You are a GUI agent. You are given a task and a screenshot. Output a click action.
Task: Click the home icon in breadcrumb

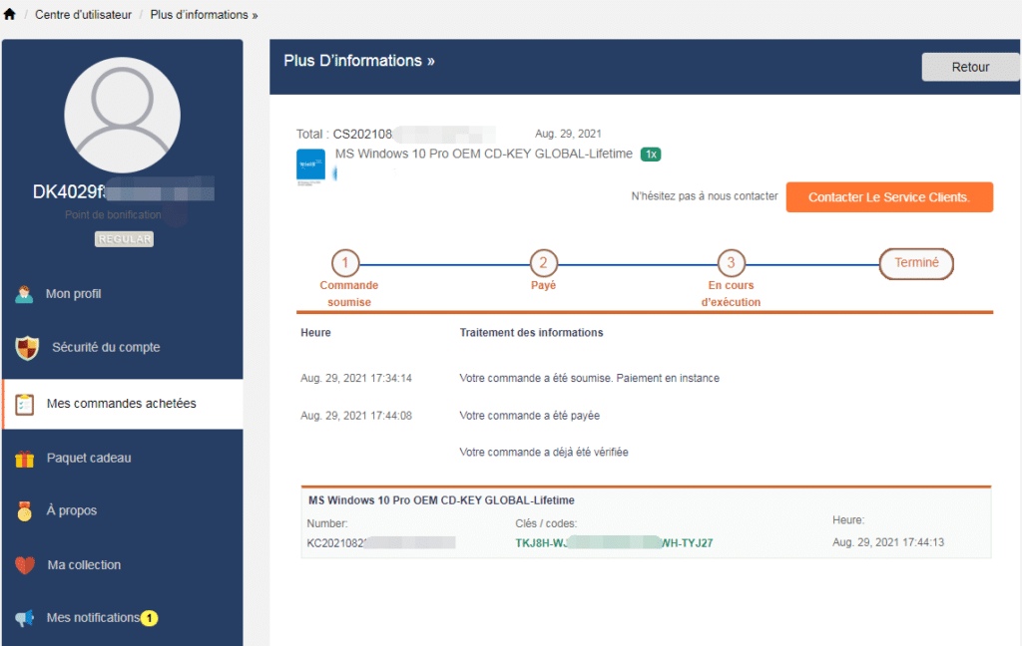coord(9,14)
